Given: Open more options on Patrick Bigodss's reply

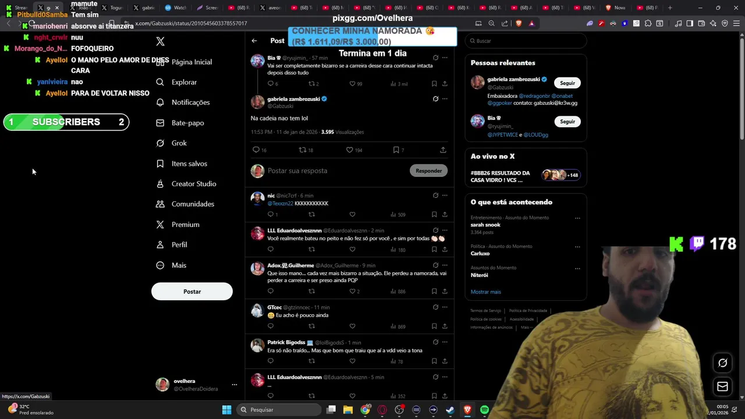Looking at the screenshot, I should pyautogui.click(x=445, y=342).
